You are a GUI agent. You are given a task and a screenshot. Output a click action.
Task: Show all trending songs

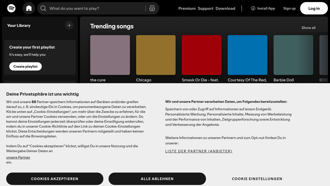point(308,28)
